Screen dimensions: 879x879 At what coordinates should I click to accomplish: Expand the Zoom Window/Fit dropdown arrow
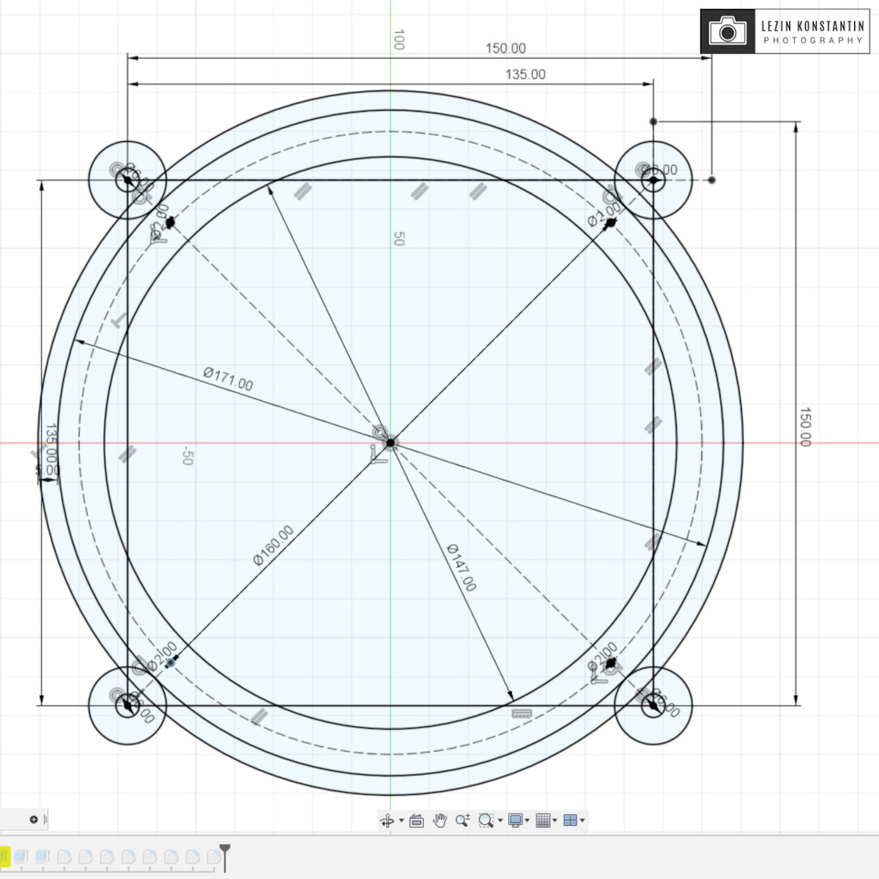[500, 820]
